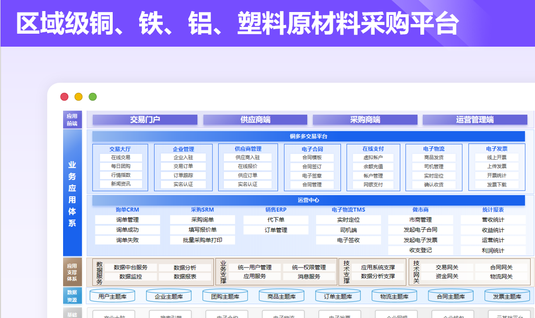Viewport: 535px width, 318px height.
Task: Click 发票下载 item
Action: (497, 185)
